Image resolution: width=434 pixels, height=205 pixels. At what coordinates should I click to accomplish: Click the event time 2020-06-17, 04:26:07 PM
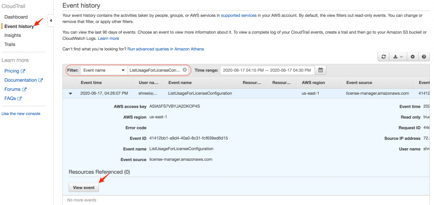tap(104, 93)
